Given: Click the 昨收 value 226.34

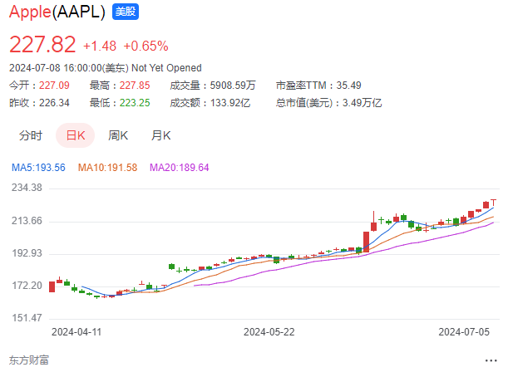Looking at the screenshot, I should click(x=54, y=103).
